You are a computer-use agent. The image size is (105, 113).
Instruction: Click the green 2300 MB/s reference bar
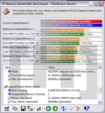point(71,61)
